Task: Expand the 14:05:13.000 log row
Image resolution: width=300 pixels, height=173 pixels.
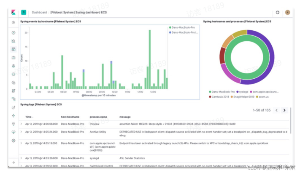Action: coord(21,143)
